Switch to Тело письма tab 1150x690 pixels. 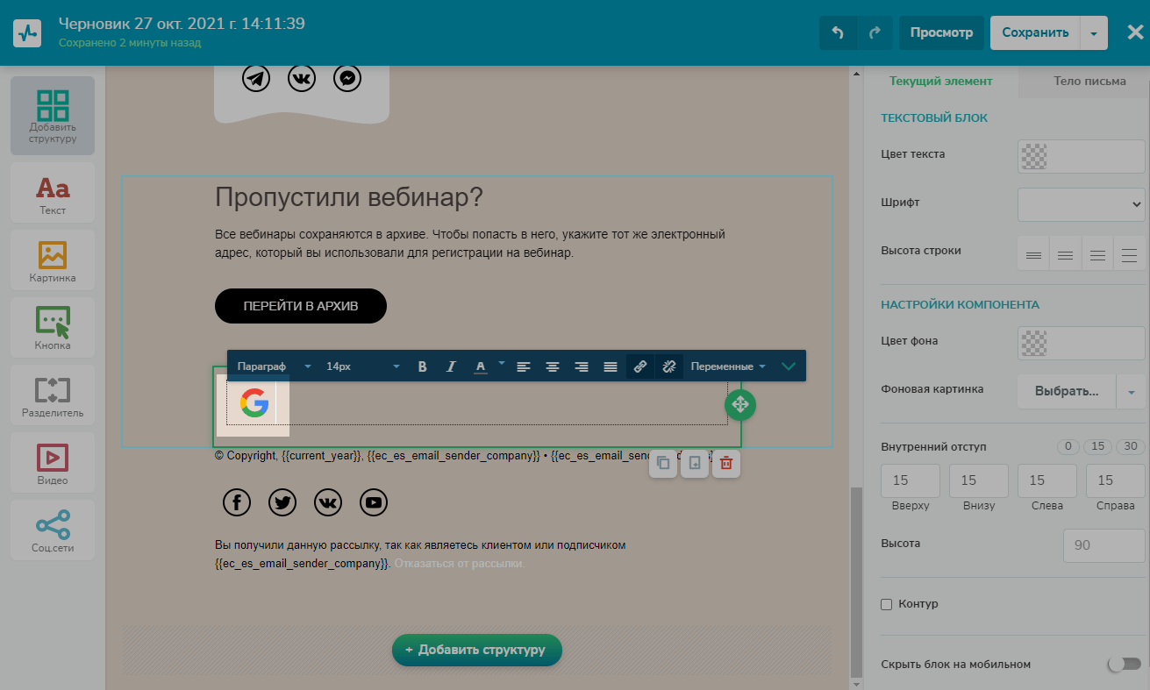click(x=1089, y=81)
